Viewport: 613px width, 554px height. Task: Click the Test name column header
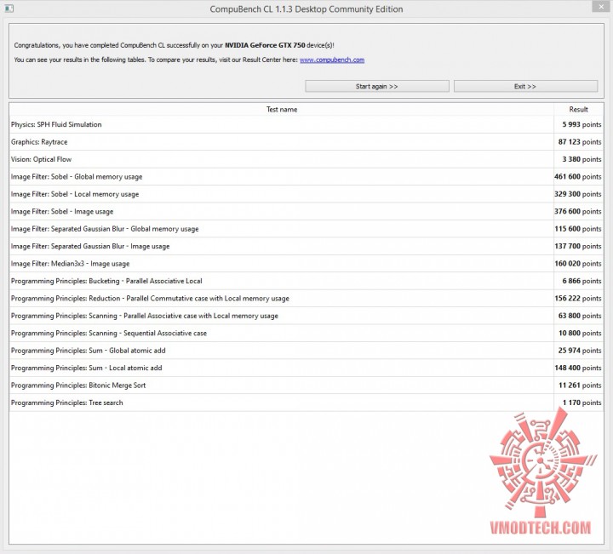tap(282, 110)
